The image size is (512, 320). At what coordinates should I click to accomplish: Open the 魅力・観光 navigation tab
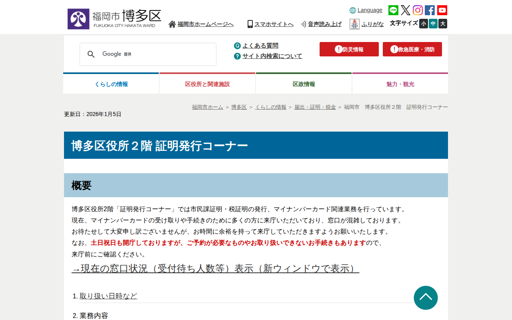[x=400, y=84]
